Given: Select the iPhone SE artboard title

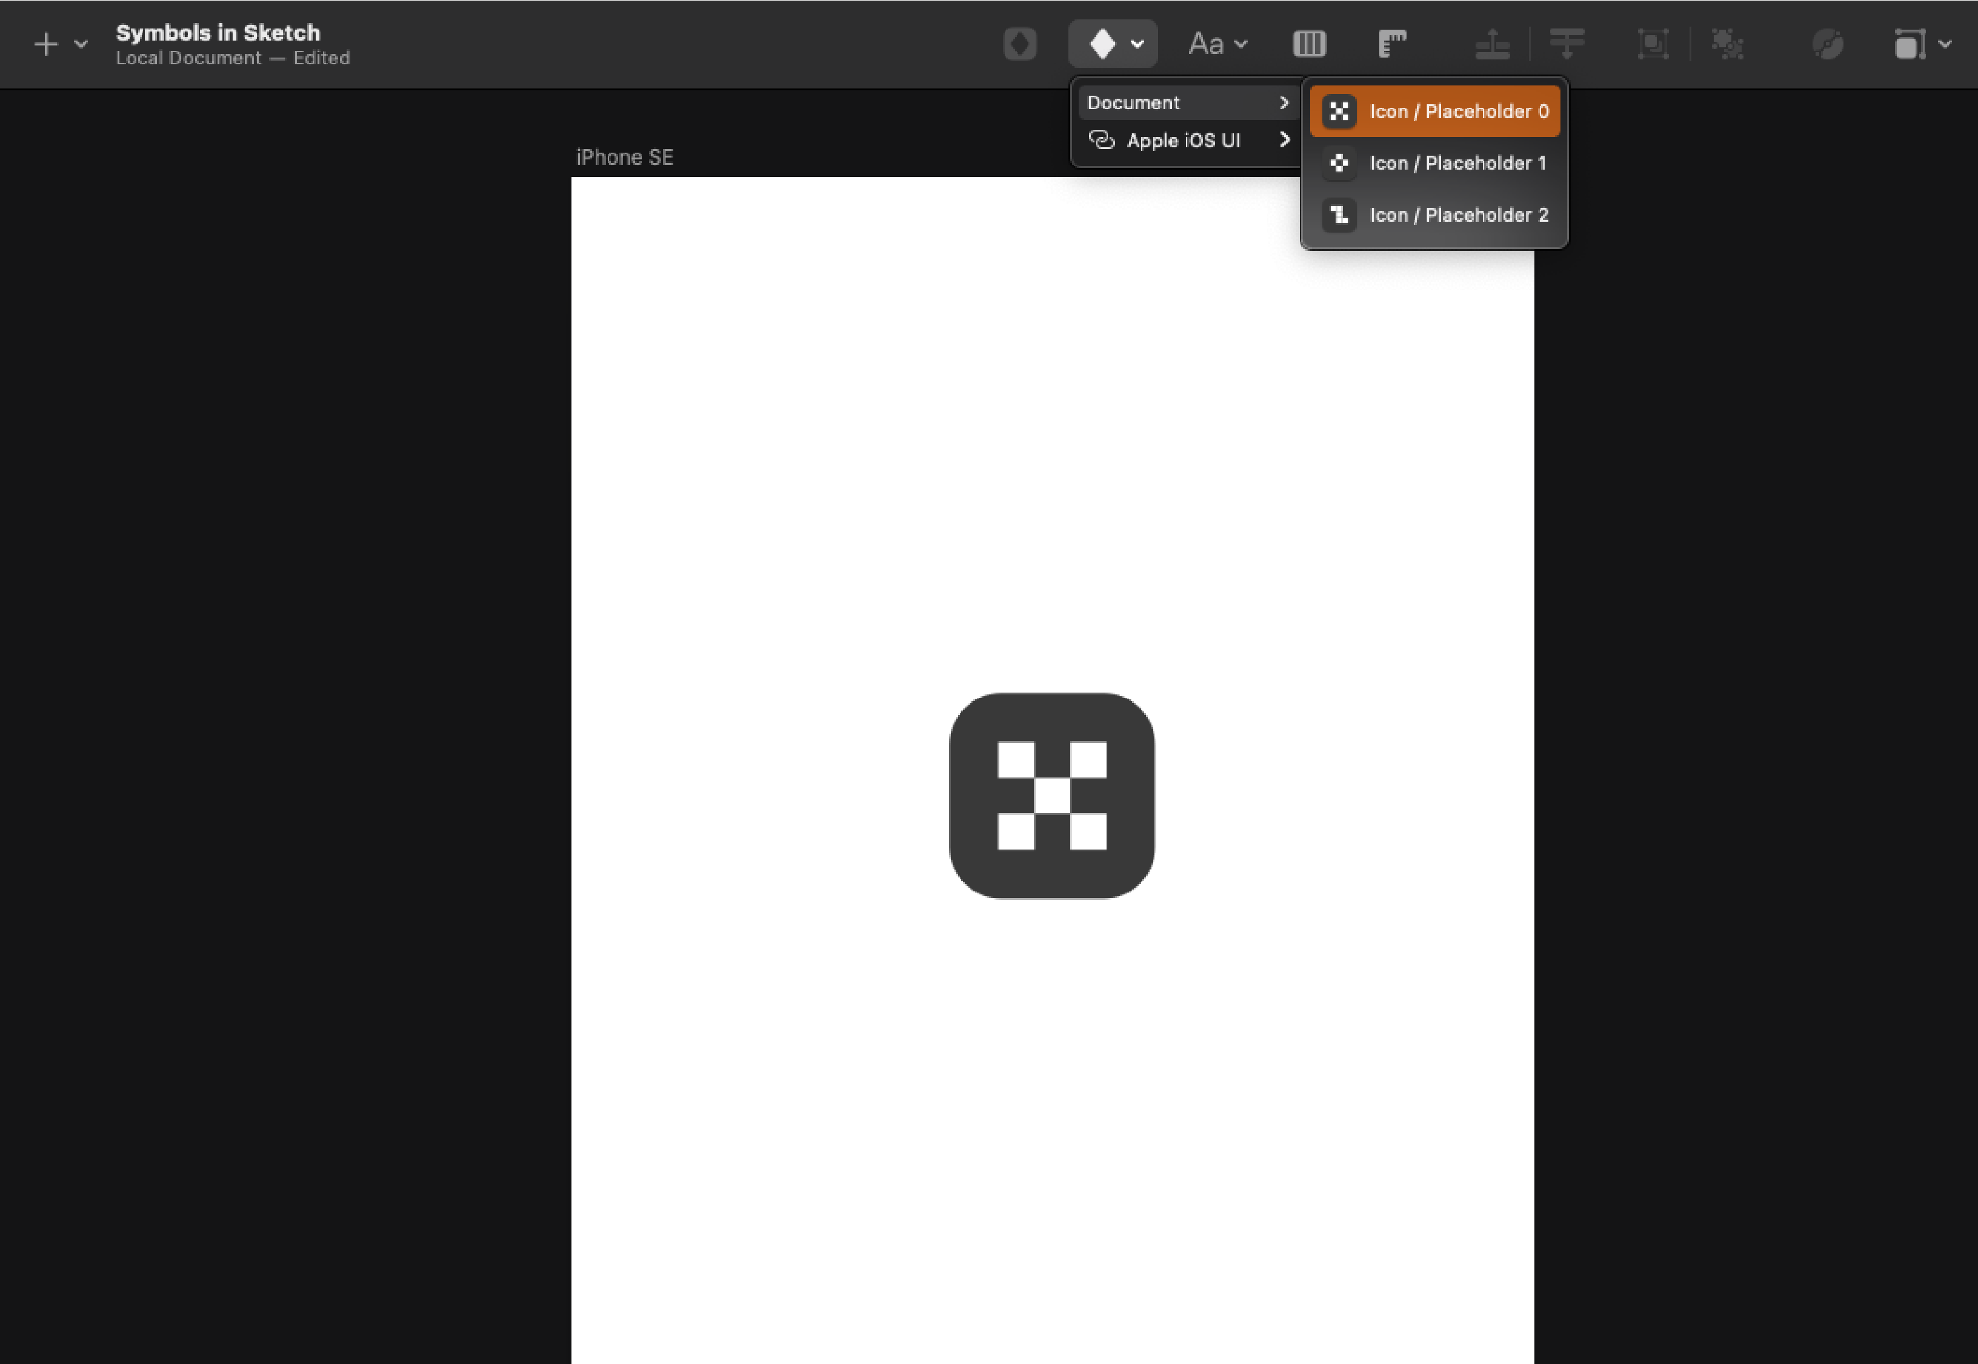Looking at the screenshot, I should [625, 158].
